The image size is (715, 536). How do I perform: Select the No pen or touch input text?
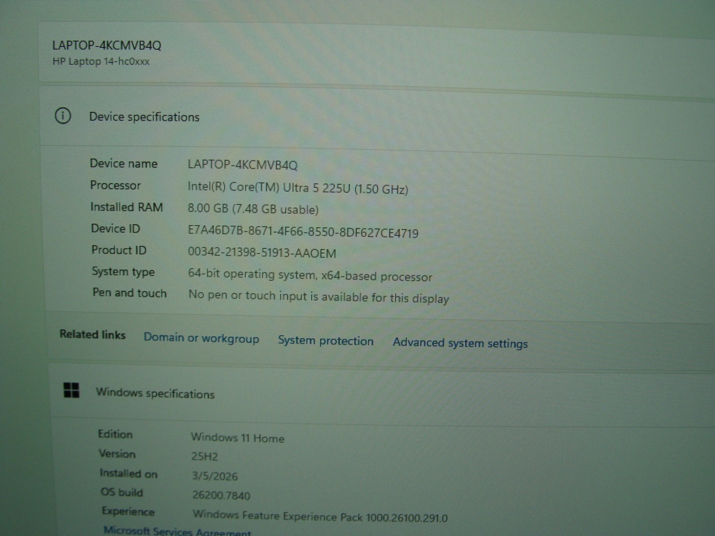pos(319,297)
